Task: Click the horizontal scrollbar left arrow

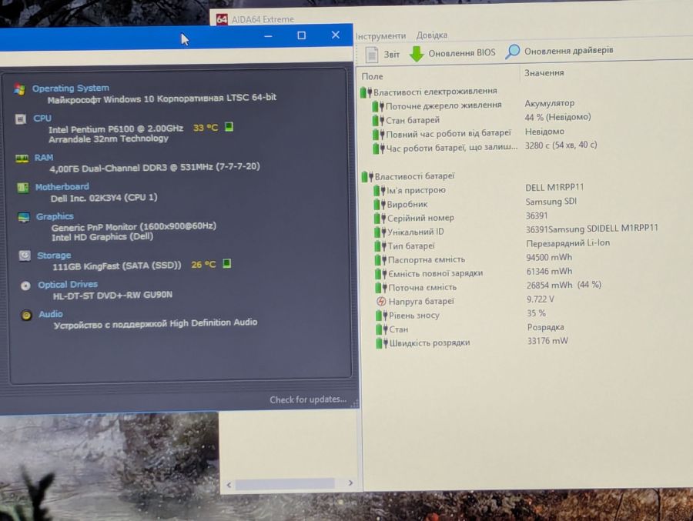Action: coord(229,485)
